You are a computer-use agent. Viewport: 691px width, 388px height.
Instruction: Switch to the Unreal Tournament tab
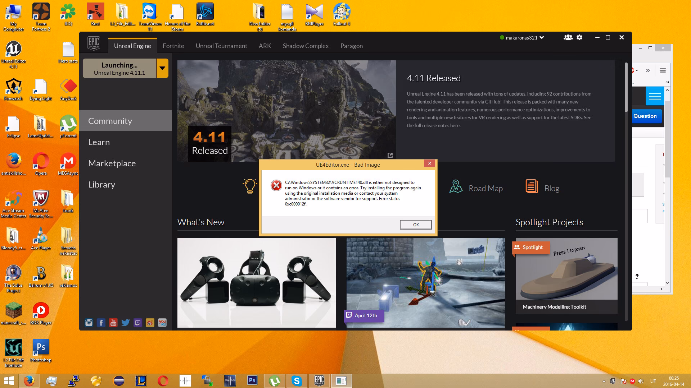[221, 46]
